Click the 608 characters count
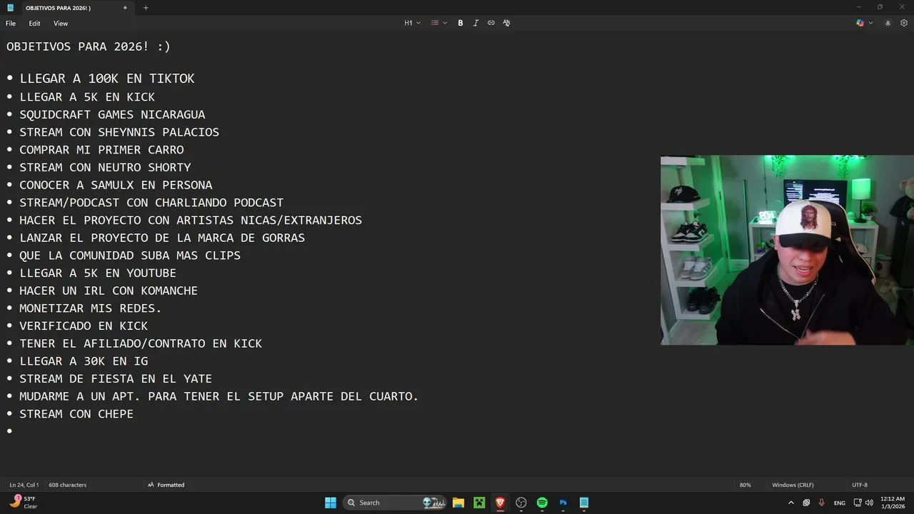The height and width of the screenshot is (514, 914). (x=67, y=485)
